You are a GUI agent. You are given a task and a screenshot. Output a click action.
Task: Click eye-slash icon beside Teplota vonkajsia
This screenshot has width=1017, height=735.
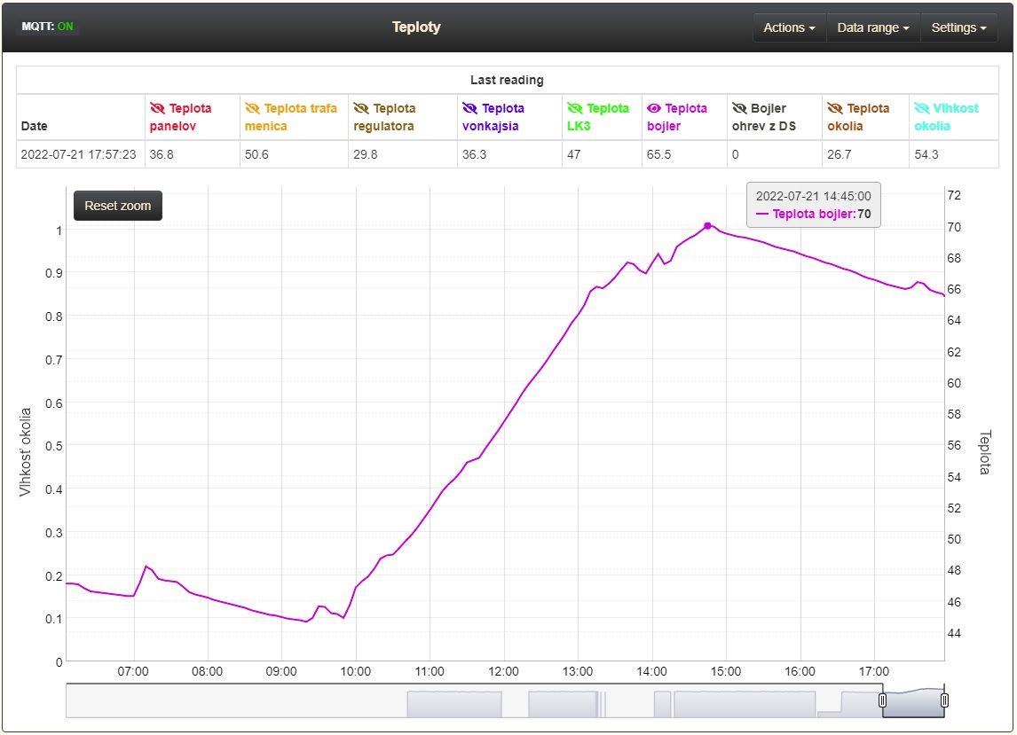470,108
